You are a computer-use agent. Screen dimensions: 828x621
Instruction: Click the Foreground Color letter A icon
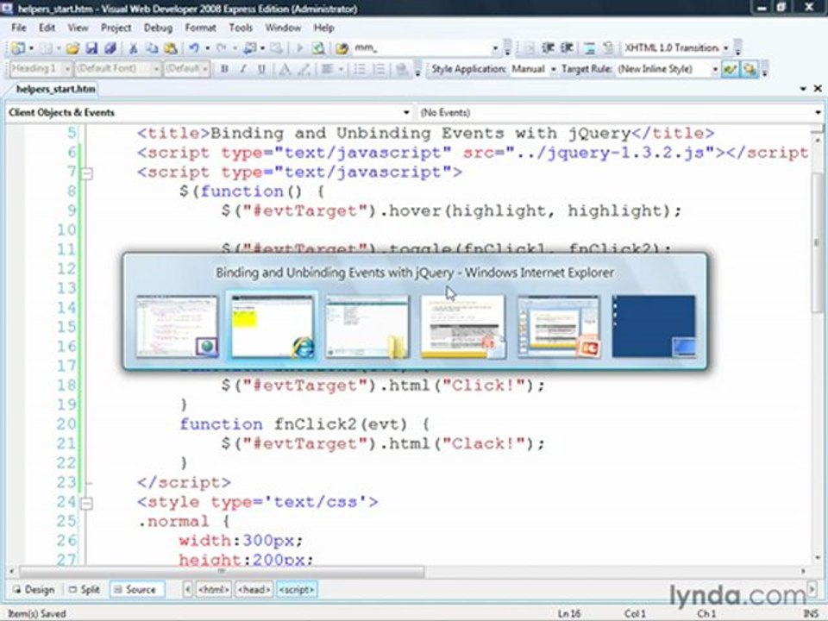coord(285,69)
